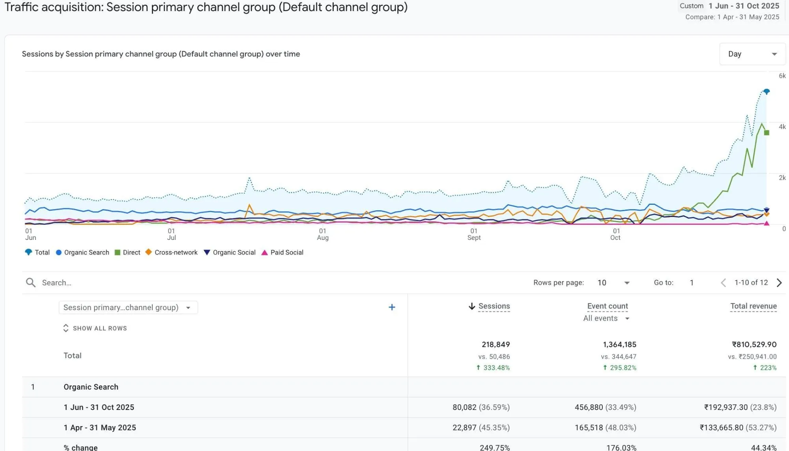Click the Paid Social pink endpoint marker
Viewport: 789px width, 451px height.
767,223
